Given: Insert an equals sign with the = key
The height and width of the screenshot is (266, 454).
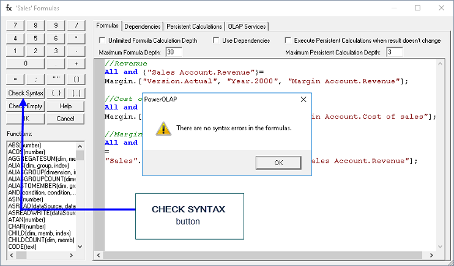Looking at the screenshot, I should click(x=15, y=79).
